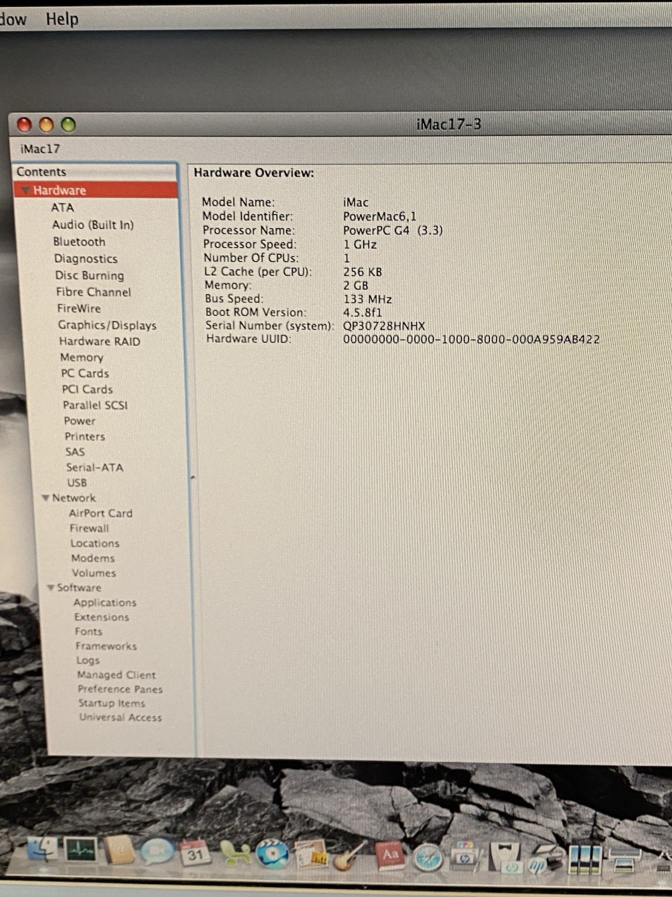This screenshot has width=672, height=897.
Task: Select Managed Client entry
Action: click(x=116, y=675)
